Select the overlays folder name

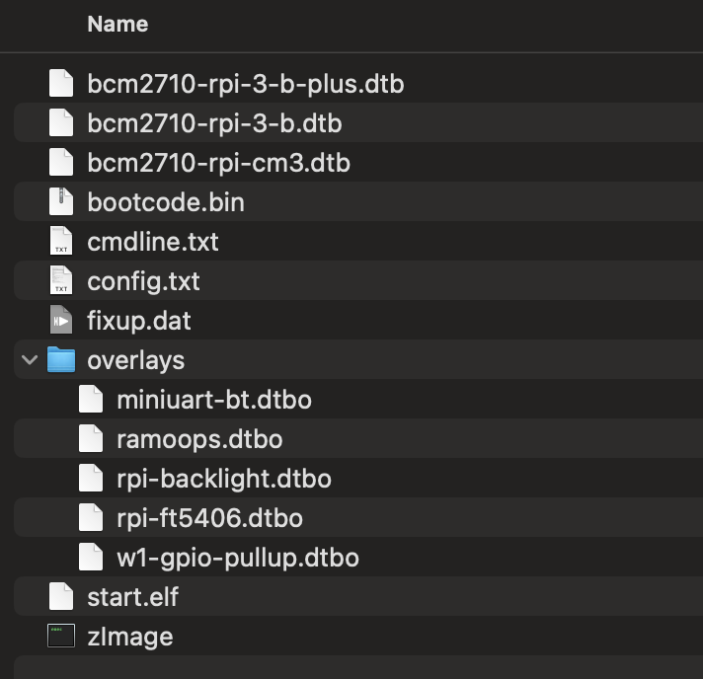pos(136,360)
